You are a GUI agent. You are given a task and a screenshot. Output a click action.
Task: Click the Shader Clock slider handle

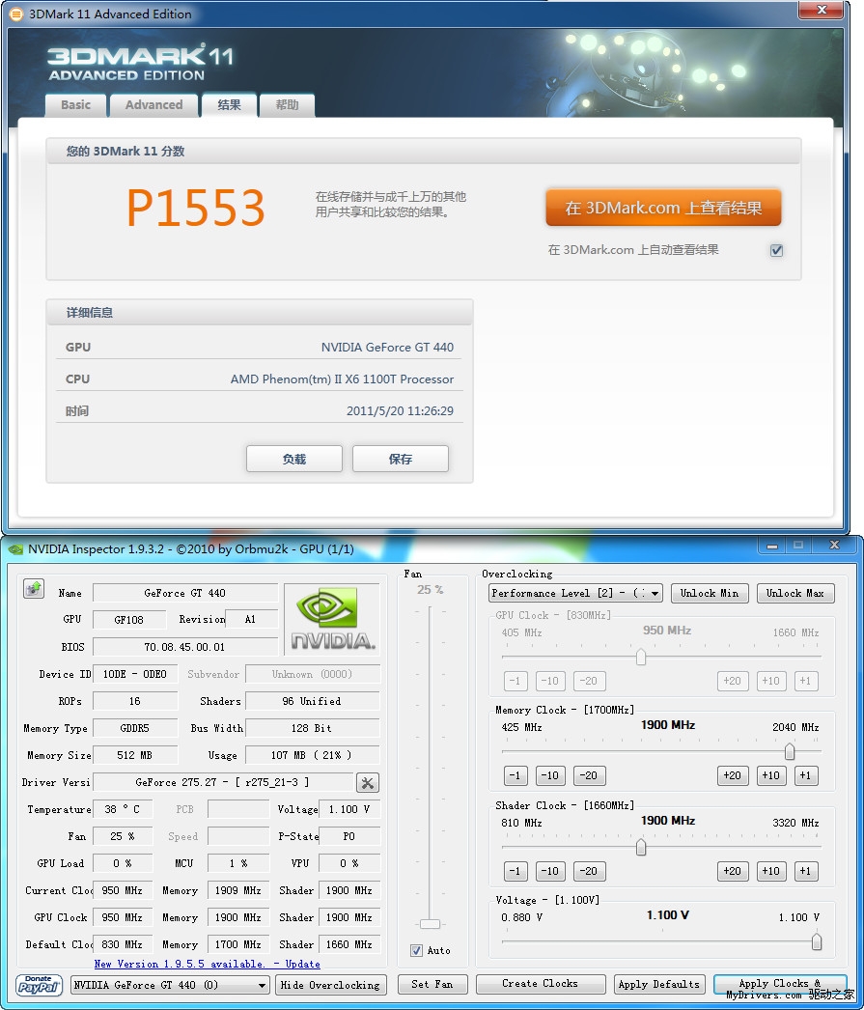coord(641,847)
